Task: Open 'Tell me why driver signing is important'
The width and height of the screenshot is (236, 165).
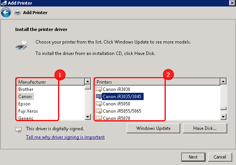Action: (65, 137)
